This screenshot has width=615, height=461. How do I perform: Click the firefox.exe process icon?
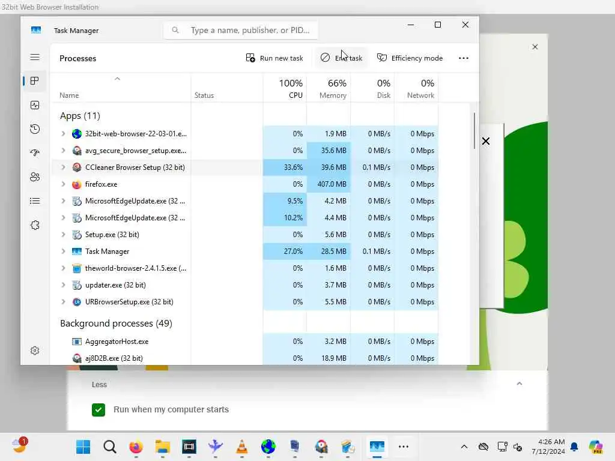77,184
